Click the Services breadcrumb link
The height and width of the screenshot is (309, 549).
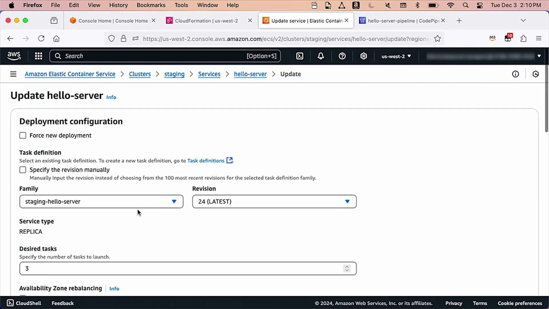[x=209, y=74]
